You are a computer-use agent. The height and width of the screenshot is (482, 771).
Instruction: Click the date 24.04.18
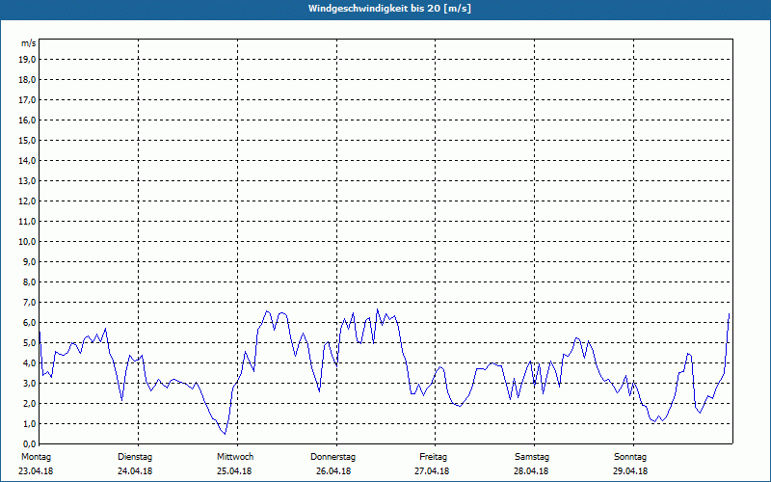(135, 470)
